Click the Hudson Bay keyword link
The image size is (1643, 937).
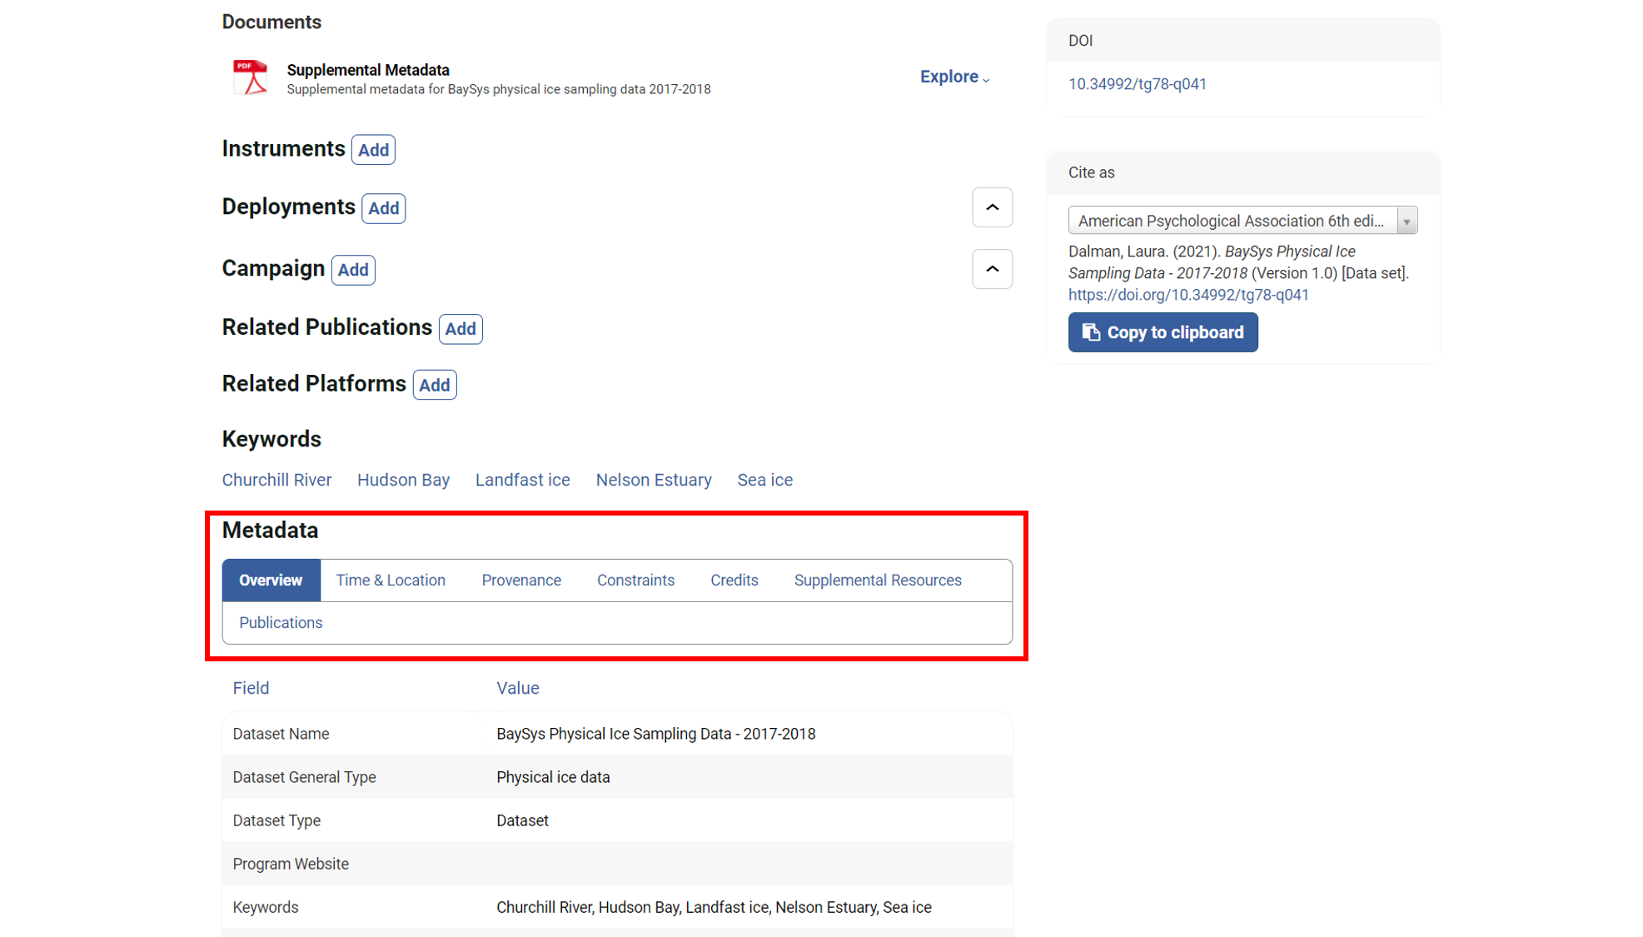[403, 481]
